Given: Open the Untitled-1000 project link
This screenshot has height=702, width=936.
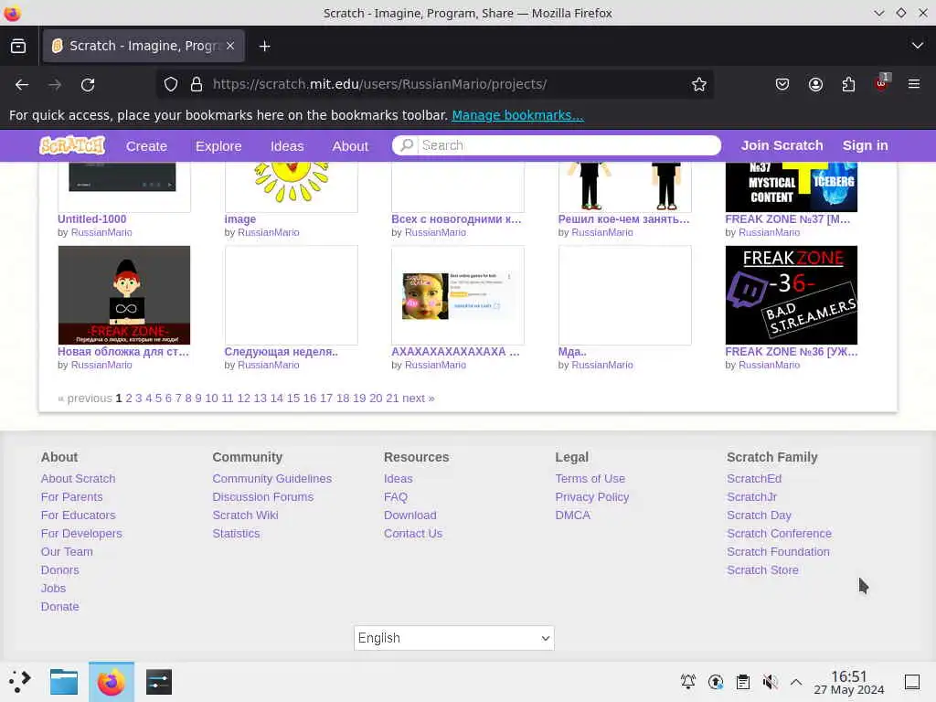Looking at the screenshot, I should 92,219.
